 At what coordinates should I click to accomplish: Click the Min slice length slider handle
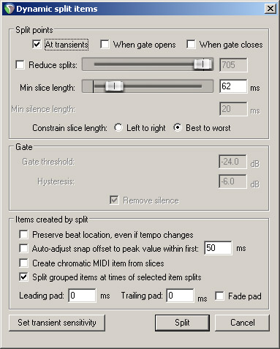pos(114,86)
